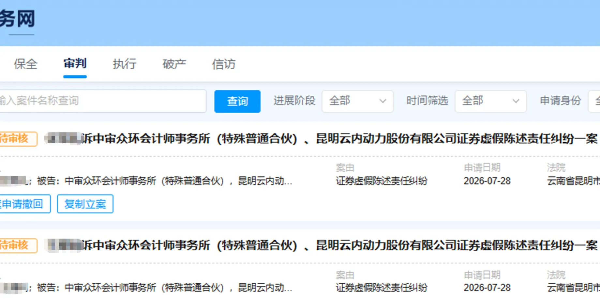Click second case's 云南省昆明市 court text
Viewport: 600px width, 299px height.
(574, 288)
